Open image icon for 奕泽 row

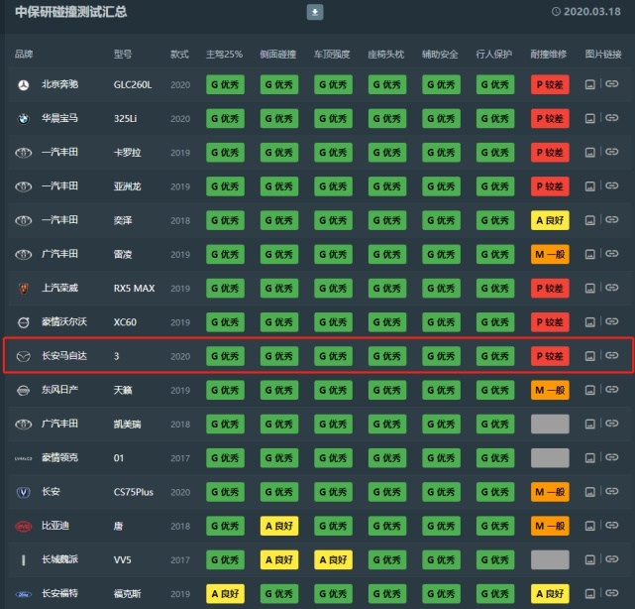click(590, 220)
